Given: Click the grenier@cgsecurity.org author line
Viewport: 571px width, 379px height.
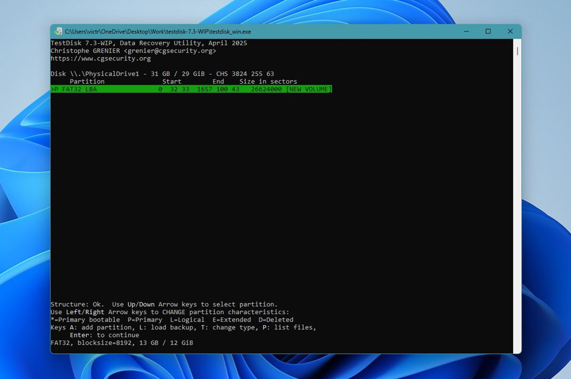Looking at the screenshot, I should (x=133, y=50).
